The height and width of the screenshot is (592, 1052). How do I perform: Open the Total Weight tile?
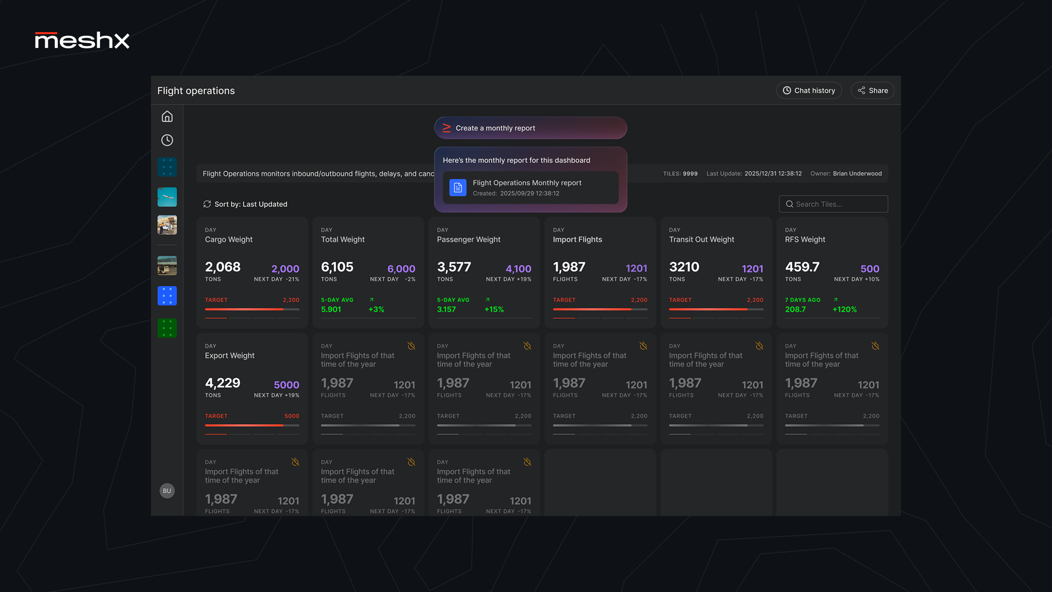368,273
